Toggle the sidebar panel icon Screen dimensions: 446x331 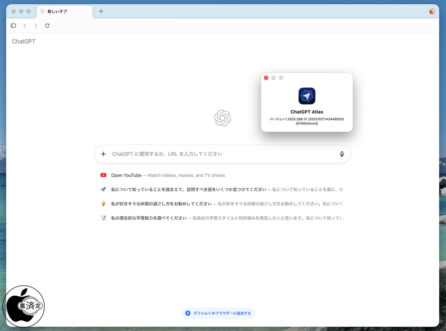point(13,26)
